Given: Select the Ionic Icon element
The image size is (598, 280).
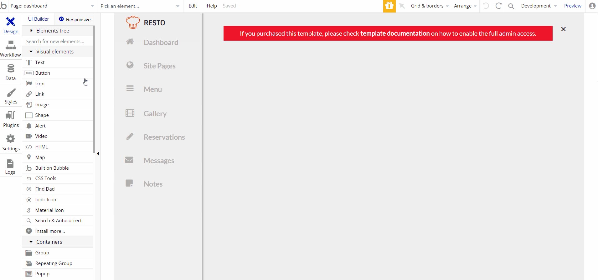Looking at the screenshot, I should coord(58,200).
